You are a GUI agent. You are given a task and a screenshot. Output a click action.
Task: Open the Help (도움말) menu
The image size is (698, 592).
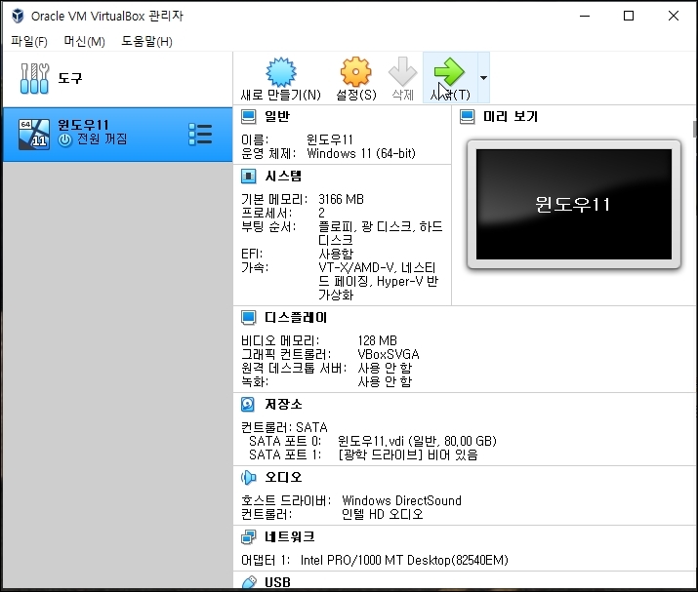point(146,41)
